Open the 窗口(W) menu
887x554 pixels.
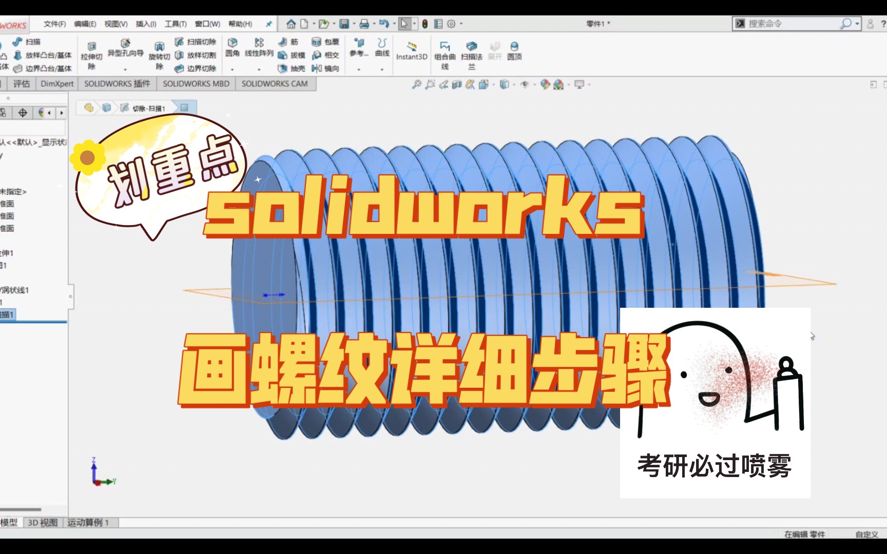tap(207, 24)
